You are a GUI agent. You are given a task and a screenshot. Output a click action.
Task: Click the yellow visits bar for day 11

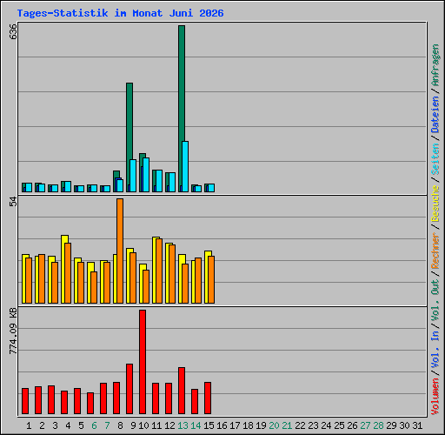coord(155,271)
